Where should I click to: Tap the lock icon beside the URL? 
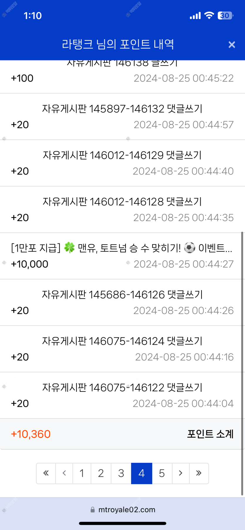[93, 510]
